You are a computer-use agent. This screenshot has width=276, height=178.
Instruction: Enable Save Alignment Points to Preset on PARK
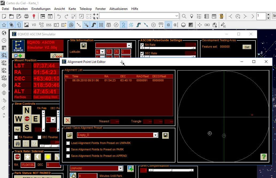[x=68, y=150]
